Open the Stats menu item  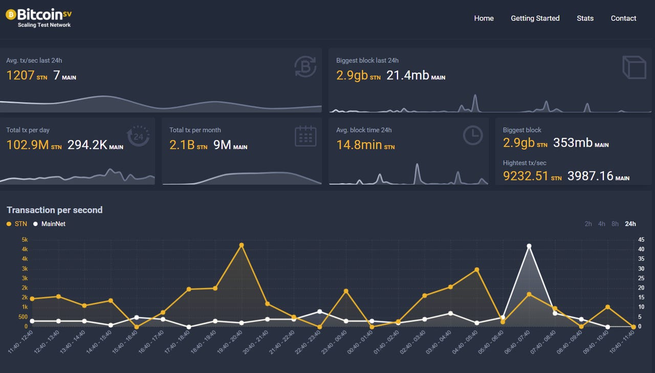pyautogui.click(x=585, y=18)
